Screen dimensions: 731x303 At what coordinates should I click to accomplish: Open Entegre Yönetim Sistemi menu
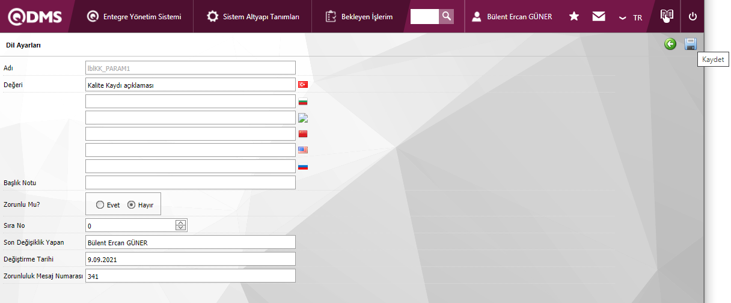click(x=134, y=17)
